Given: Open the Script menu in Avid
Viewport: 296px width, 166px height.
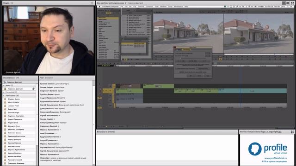Looking at the screenshot, I should click(x=170, y=6).
